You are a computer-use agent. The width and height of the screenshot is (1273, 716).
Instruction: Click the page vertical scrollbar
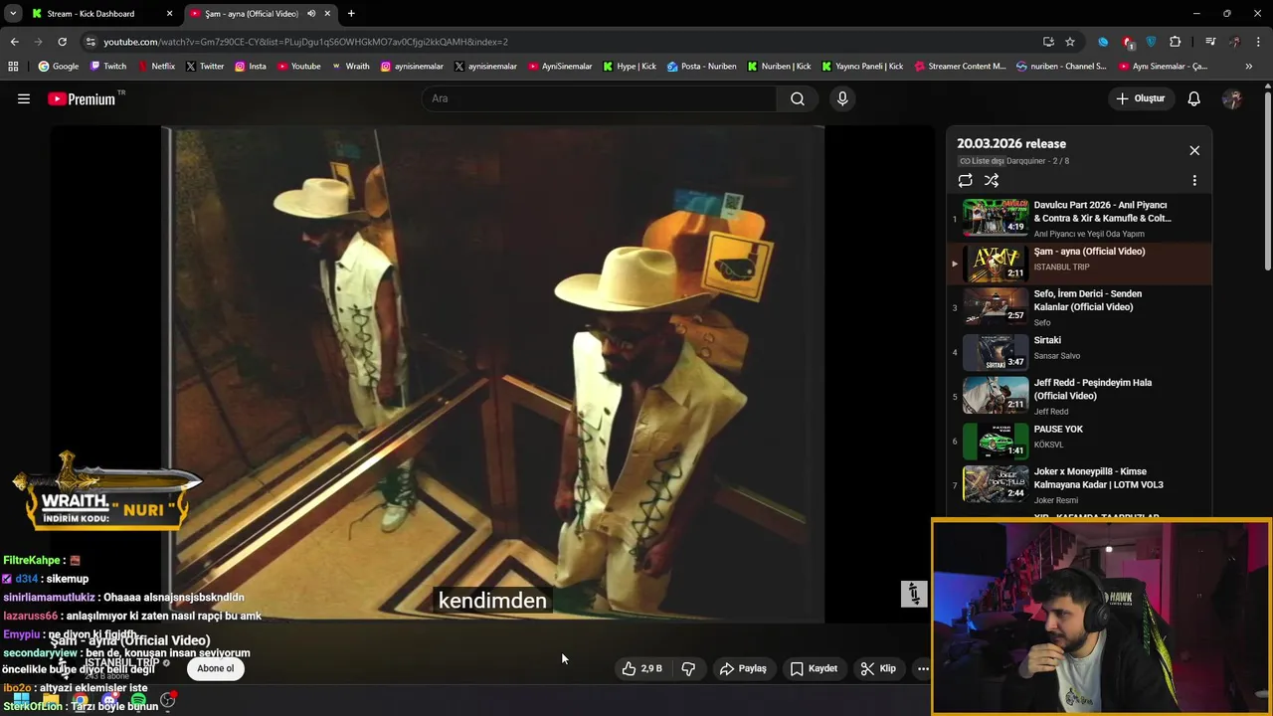(1267, 179)
